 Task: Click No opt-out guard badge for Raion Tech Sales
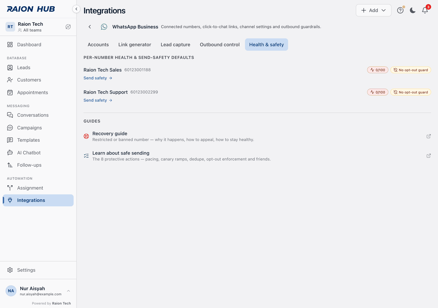pos(411,70)
